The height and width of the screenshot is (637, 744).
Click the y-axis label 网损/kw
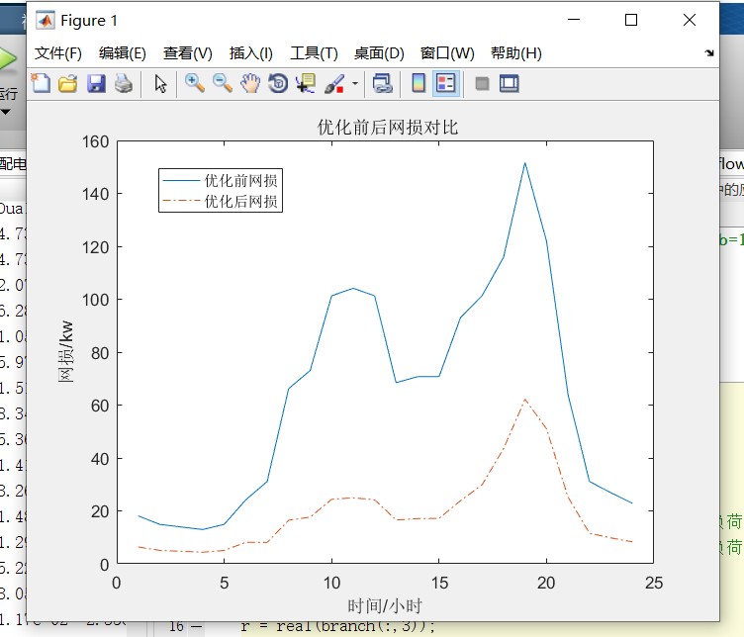click(x=66, y=351)
